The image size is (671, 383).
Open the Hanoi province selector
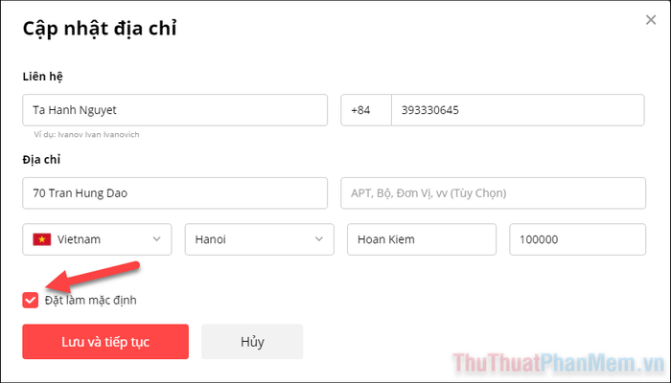(260, 239)
